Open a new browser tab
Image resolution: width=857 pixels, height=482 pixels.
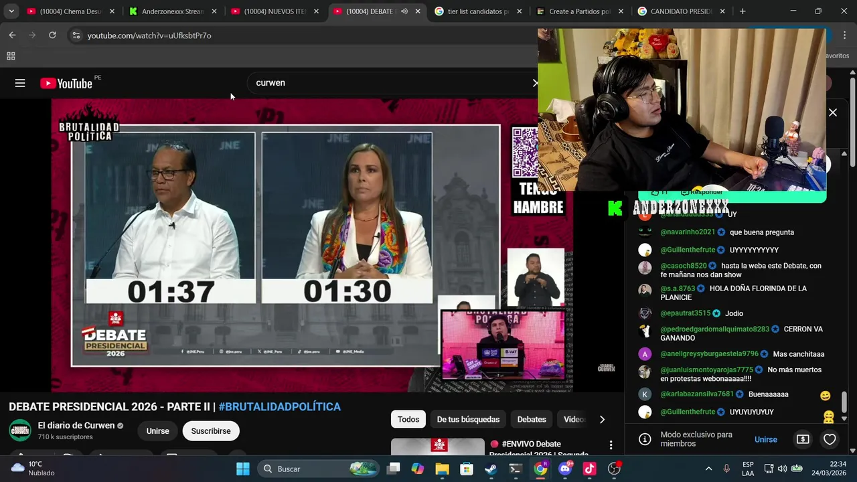(x=743, y=11)
